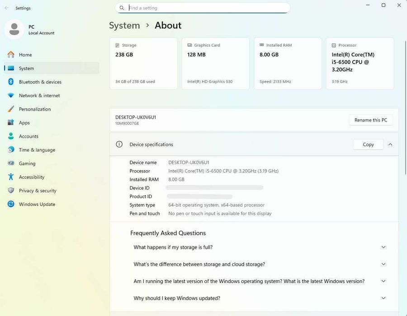Image resolution: width=407 pixels, height=316 pixels.
Task: Click the Apps icon in sidebar
Action: [11, 122]
